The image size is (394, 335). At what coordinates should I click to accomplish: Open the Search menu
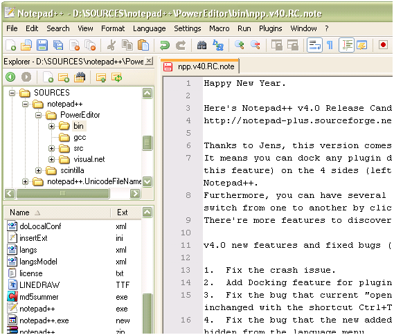pos(58,28)
